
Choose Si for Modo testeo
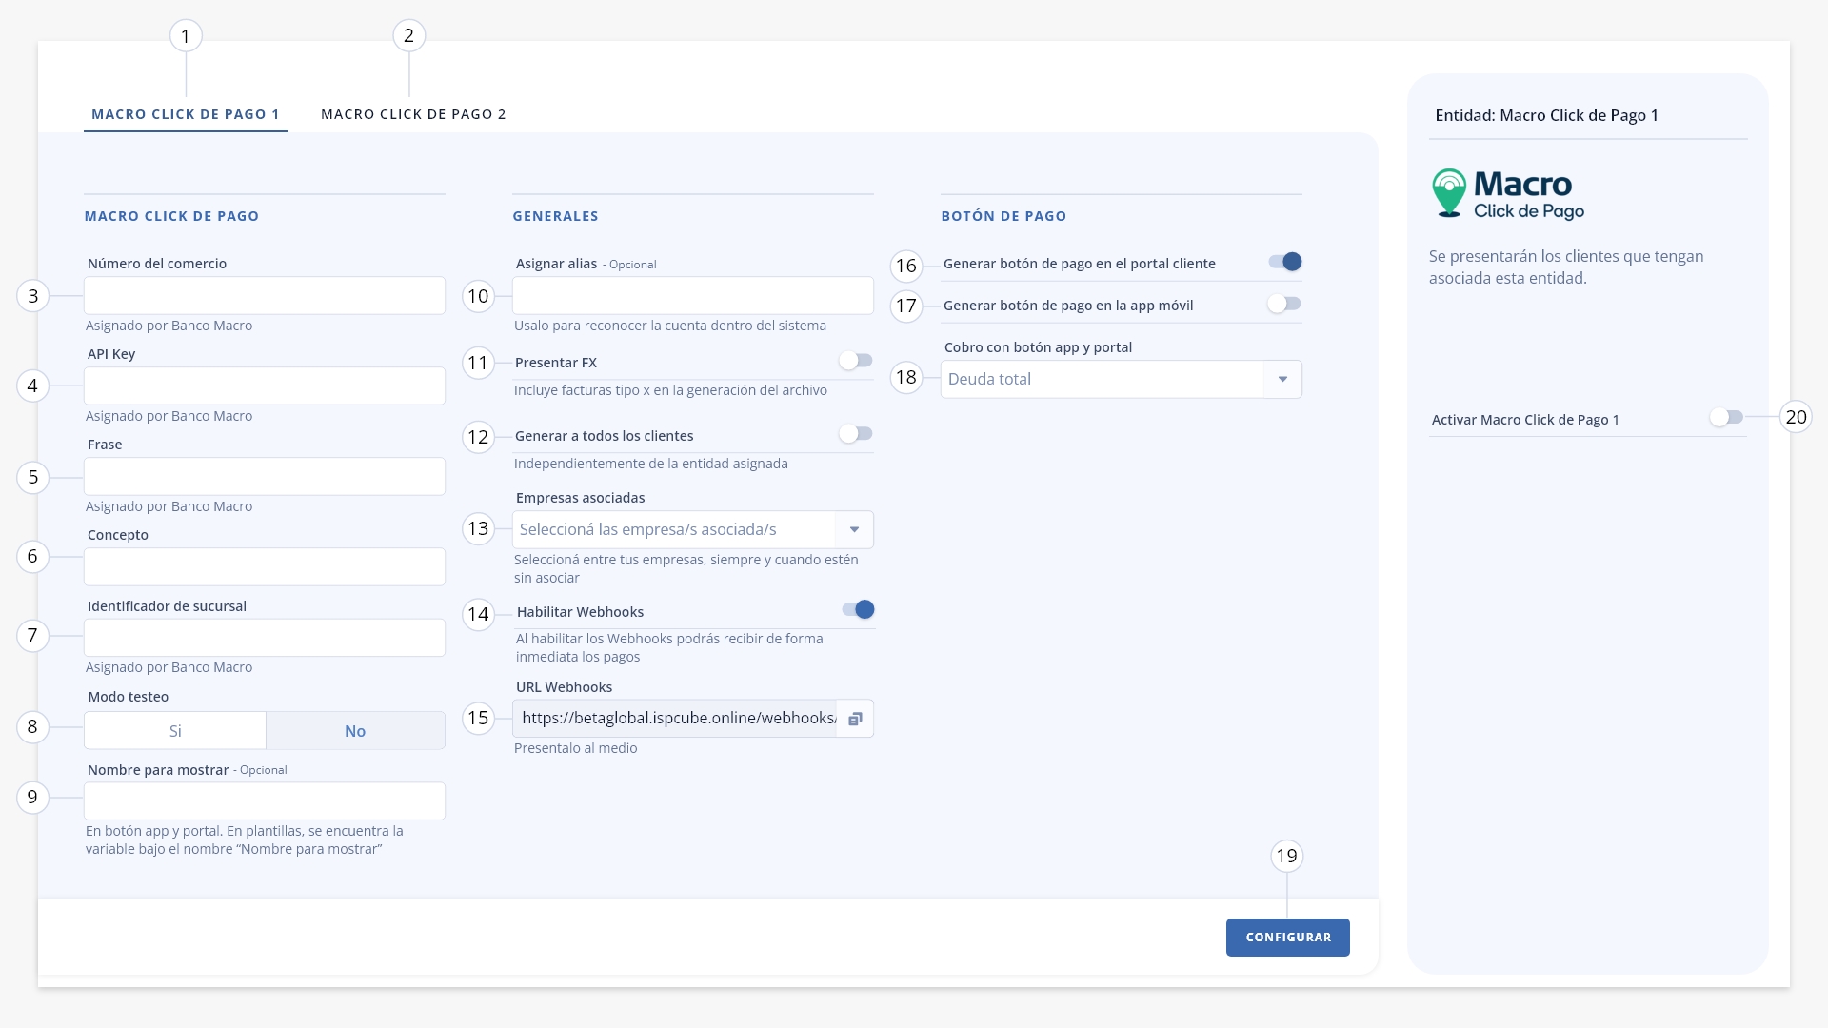175,731
